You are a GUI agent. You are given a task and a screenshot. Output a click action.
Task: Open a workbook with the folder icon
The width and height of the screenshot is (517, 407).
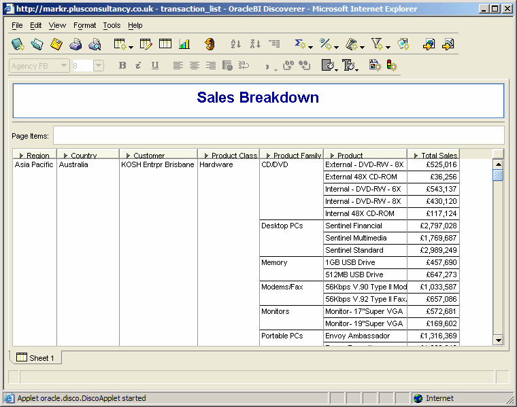click(37, 44)
